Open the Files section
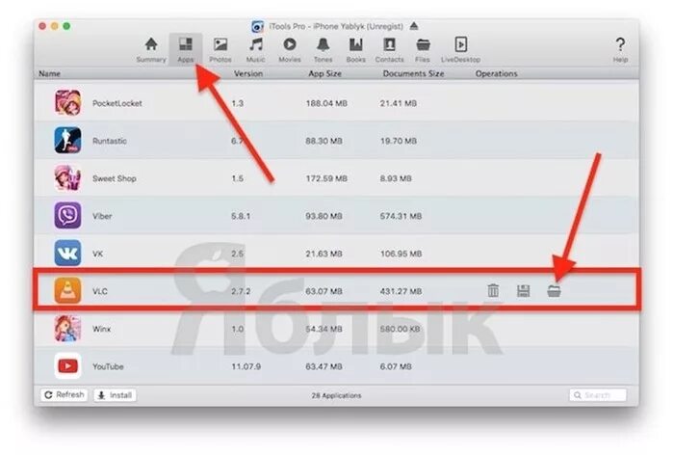The image size is (673, 455). point(423,50)
